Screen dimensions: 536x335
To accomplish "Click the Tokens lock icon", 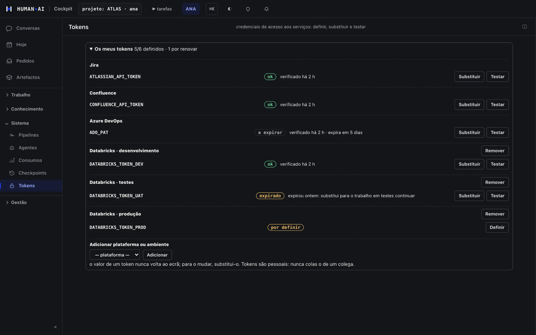I will (12, 186).
